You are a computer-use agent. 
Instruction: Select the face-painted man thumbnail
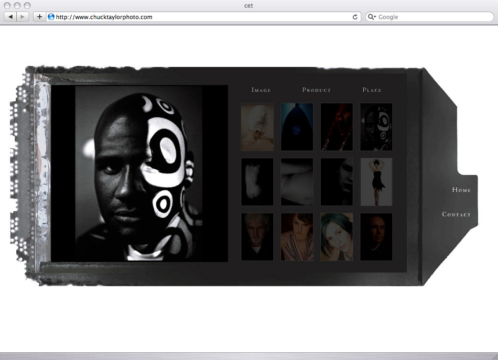pyautogui.click(x=376, y=127)
